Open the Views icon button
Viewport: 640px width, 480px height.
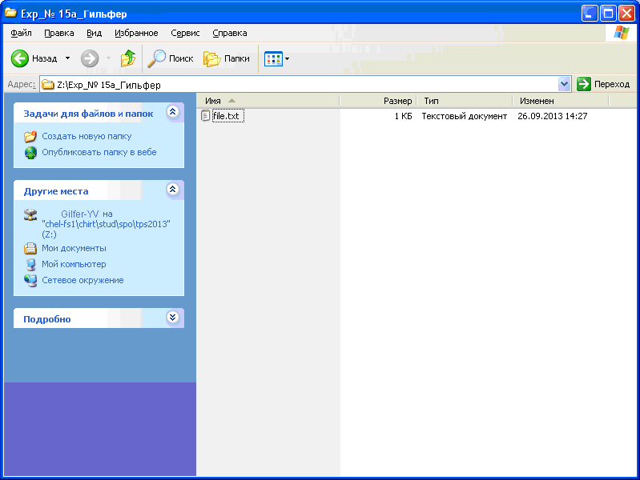click(x=273, y=58)
